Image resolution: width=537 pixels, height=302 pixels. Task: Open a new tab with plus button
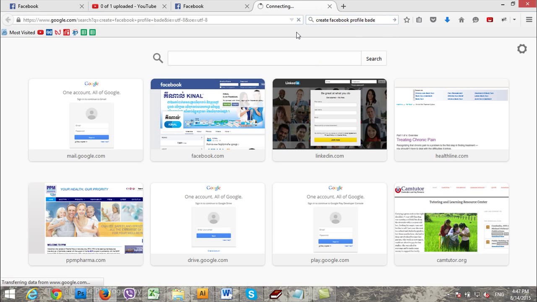tap(343, 6)
